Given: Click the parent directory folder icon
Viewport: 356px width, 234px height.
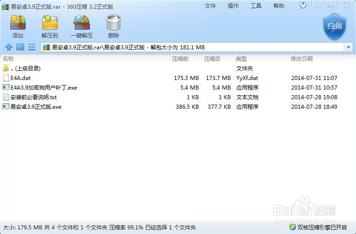Looking at the screenshot, I should point(5,68).
